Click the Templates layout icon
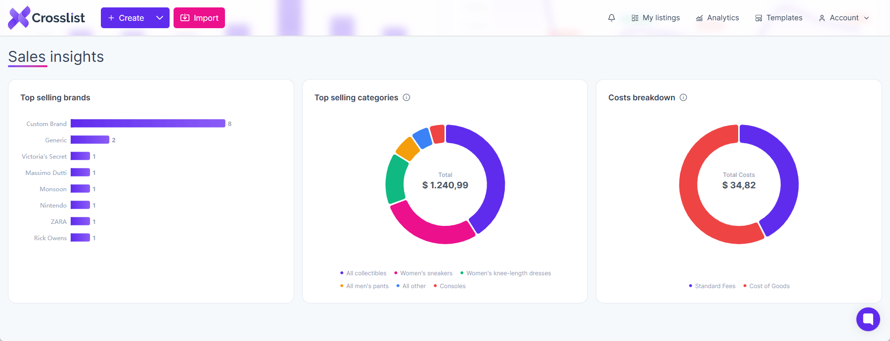 (758, 18)
